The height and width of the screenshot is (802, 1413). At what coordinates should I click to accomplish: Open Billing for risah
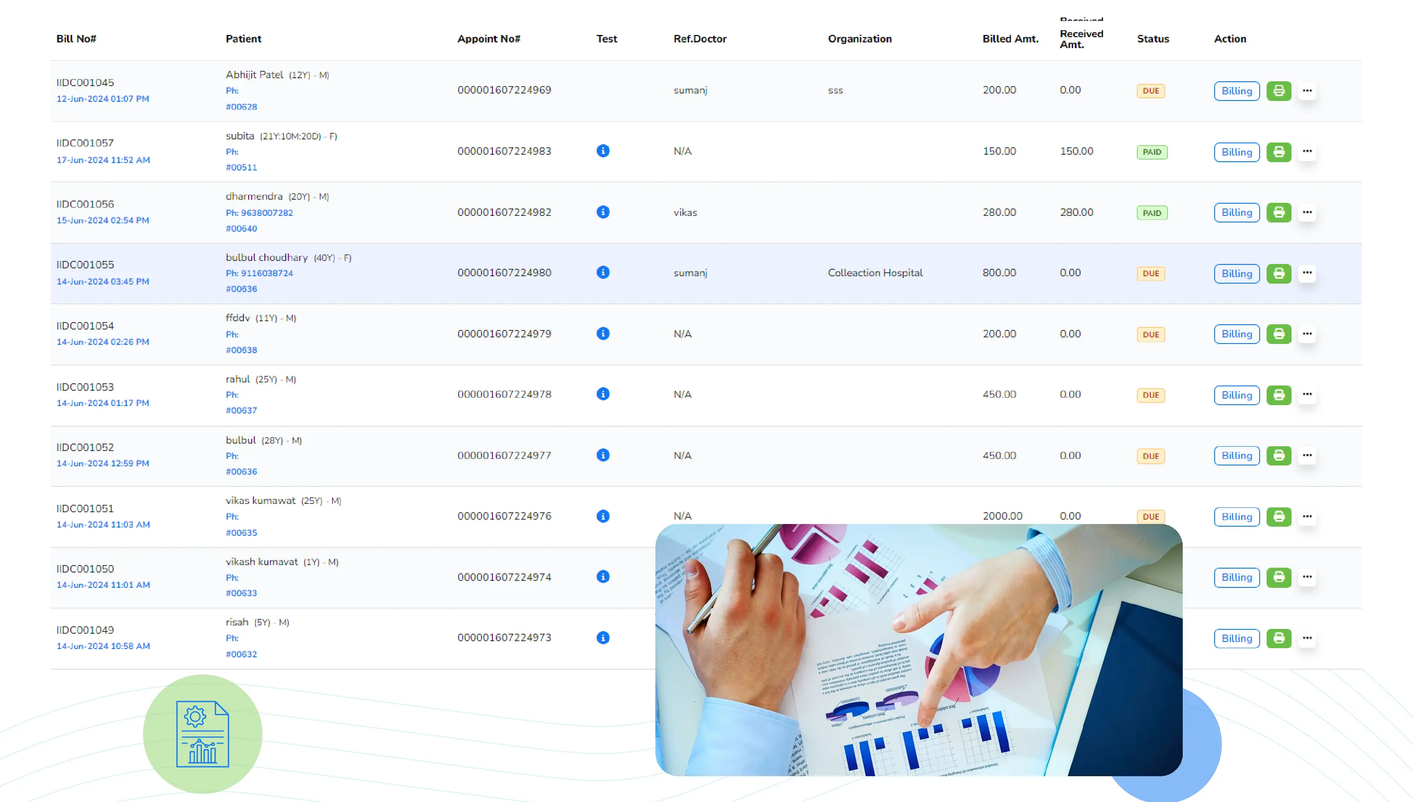coord(1237,639)
